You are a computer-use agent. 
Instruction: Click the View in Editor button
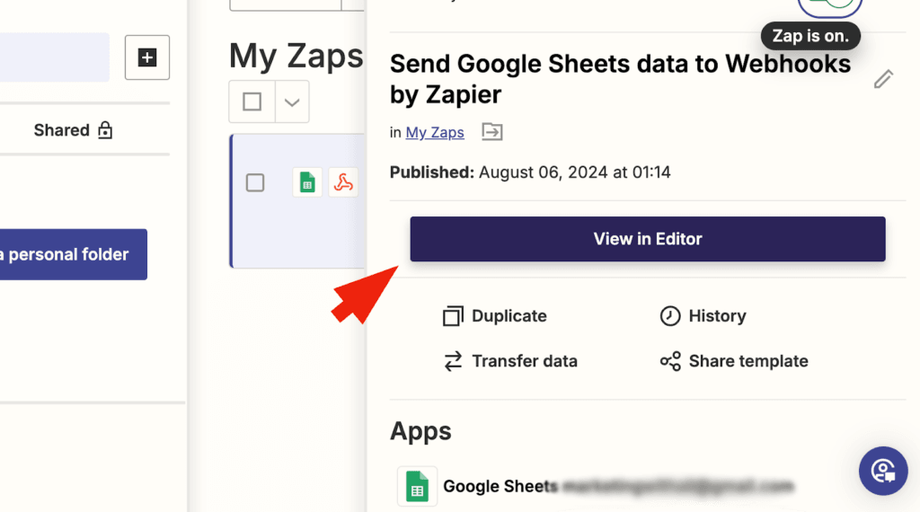click(x=648, y=239)
